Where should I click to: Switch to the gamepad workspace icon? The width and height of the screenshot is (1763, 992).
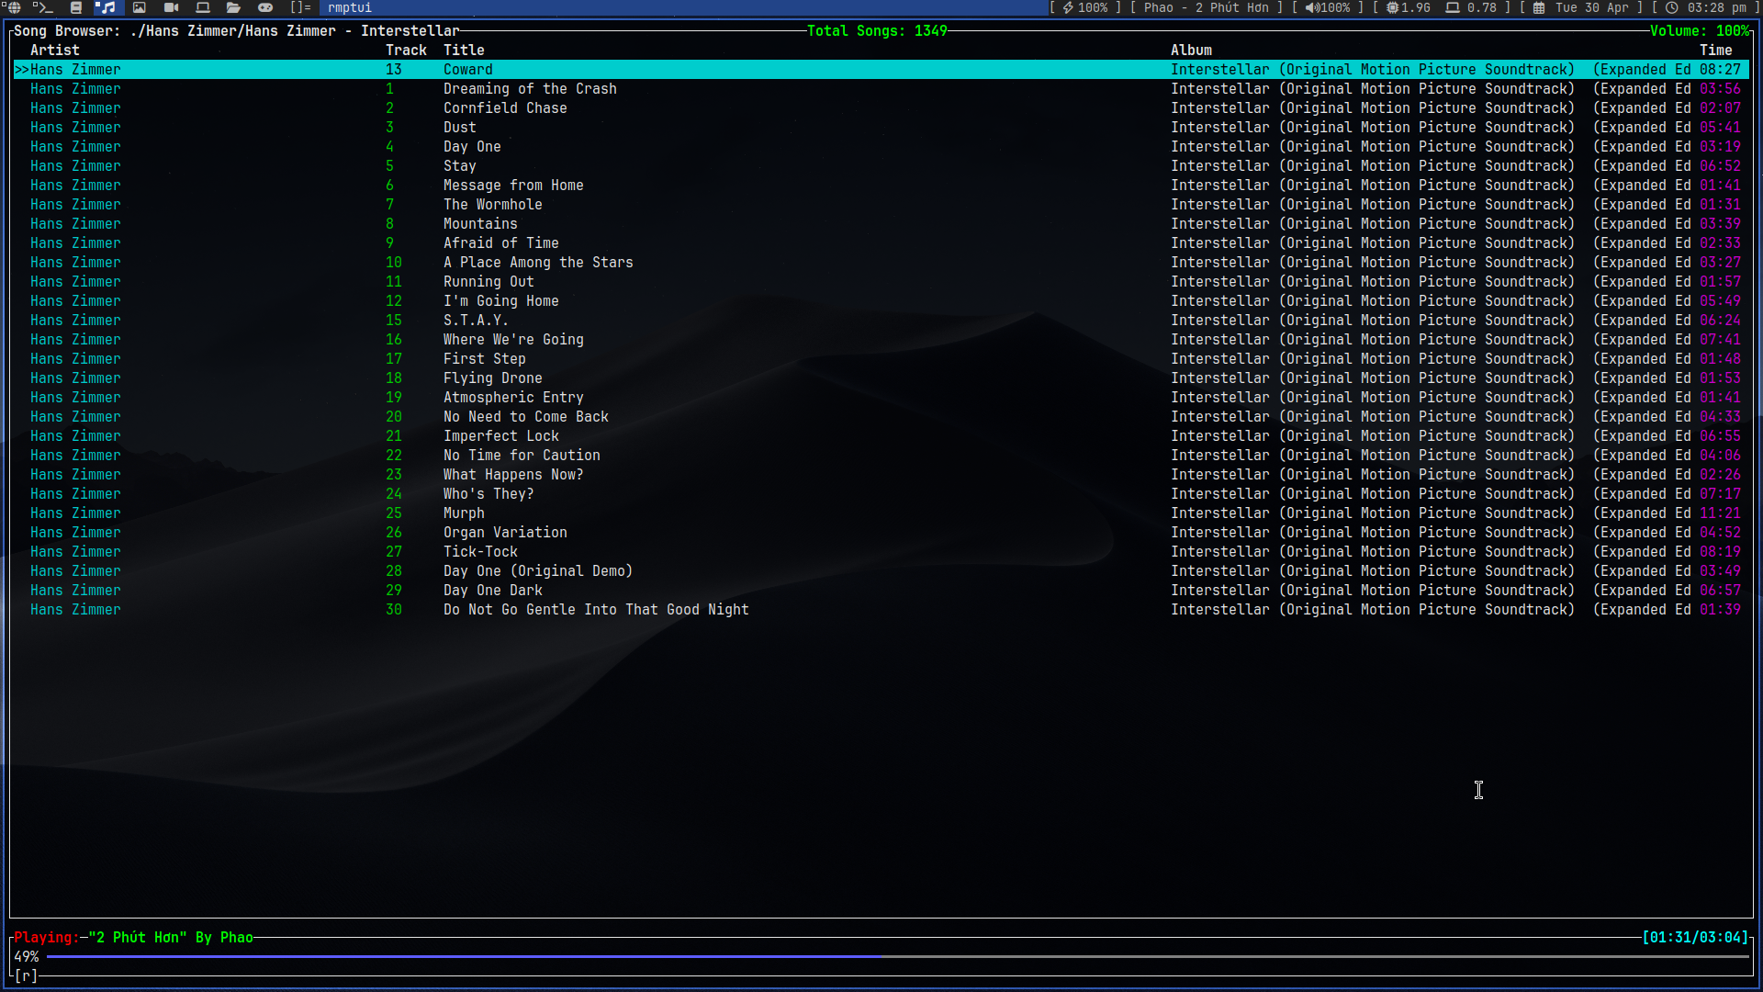(265, 7)
